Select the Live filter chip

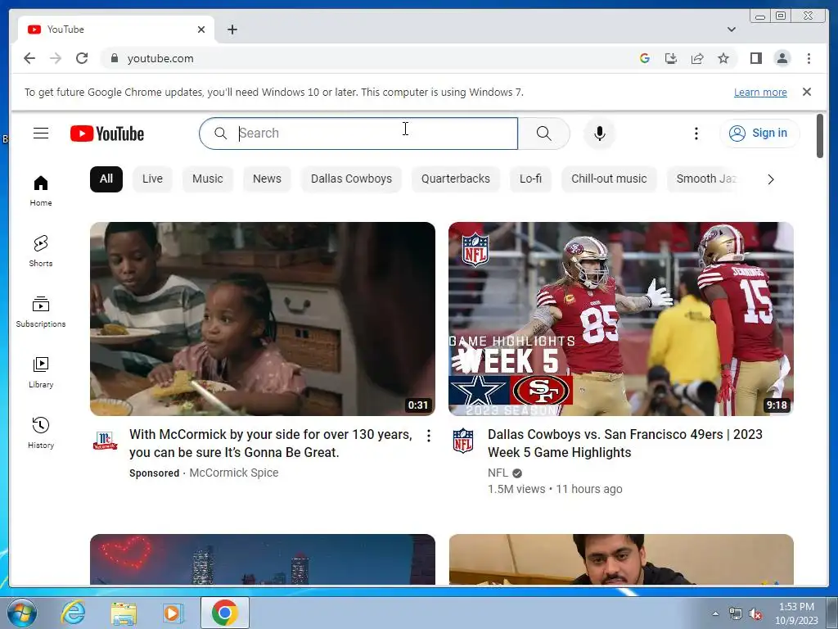pyautogui.click(x=152, y=179)
